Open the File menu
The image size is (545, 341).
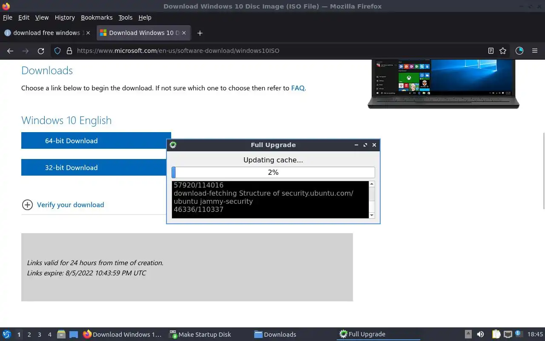(x=8, y=17)
